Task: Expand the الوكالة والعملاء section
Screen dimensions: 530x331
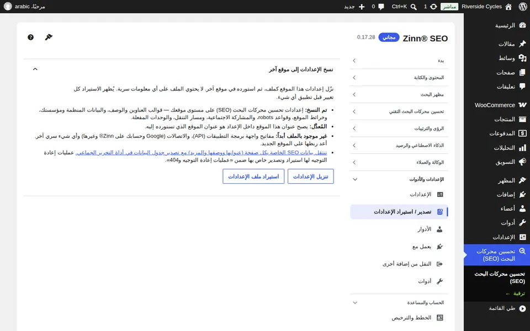Action: 399,162
